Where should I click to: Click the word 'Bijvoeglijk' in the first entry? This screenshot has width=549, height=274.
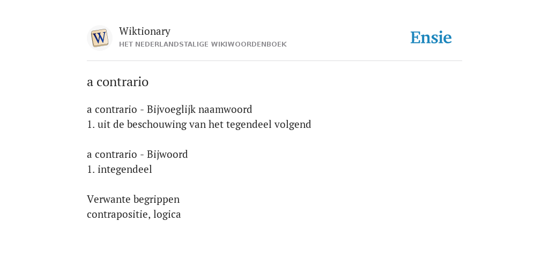[x=170, y=109]
